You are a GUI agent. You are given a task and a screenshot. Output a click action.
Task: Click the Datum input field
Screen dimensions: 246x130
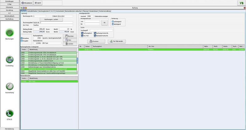pyautogui.click(x=65, y=16)
